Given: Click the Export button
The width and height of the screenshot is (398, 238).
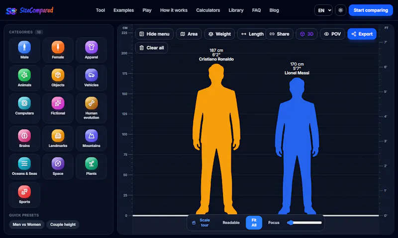Looking at the screenshot, I should point(362,34).
